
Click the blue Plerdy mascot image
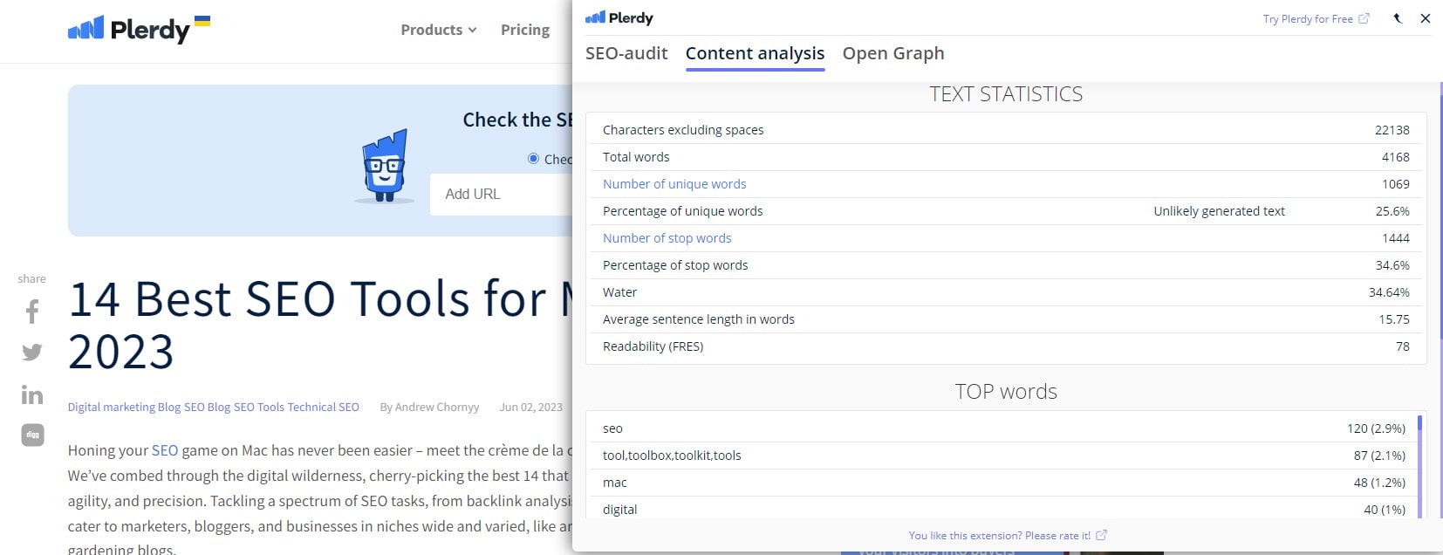(x=385, y=166)
